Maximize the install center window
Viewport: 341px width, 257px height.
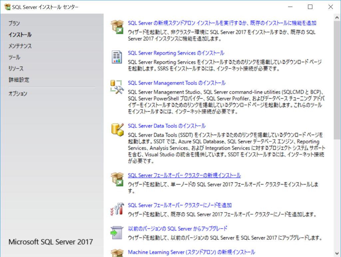[310, 7]
